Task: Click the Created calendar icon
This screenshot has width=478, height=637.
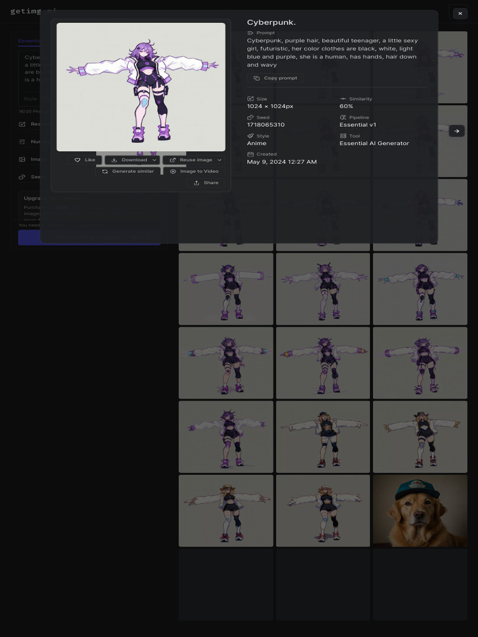Action: 250,154
